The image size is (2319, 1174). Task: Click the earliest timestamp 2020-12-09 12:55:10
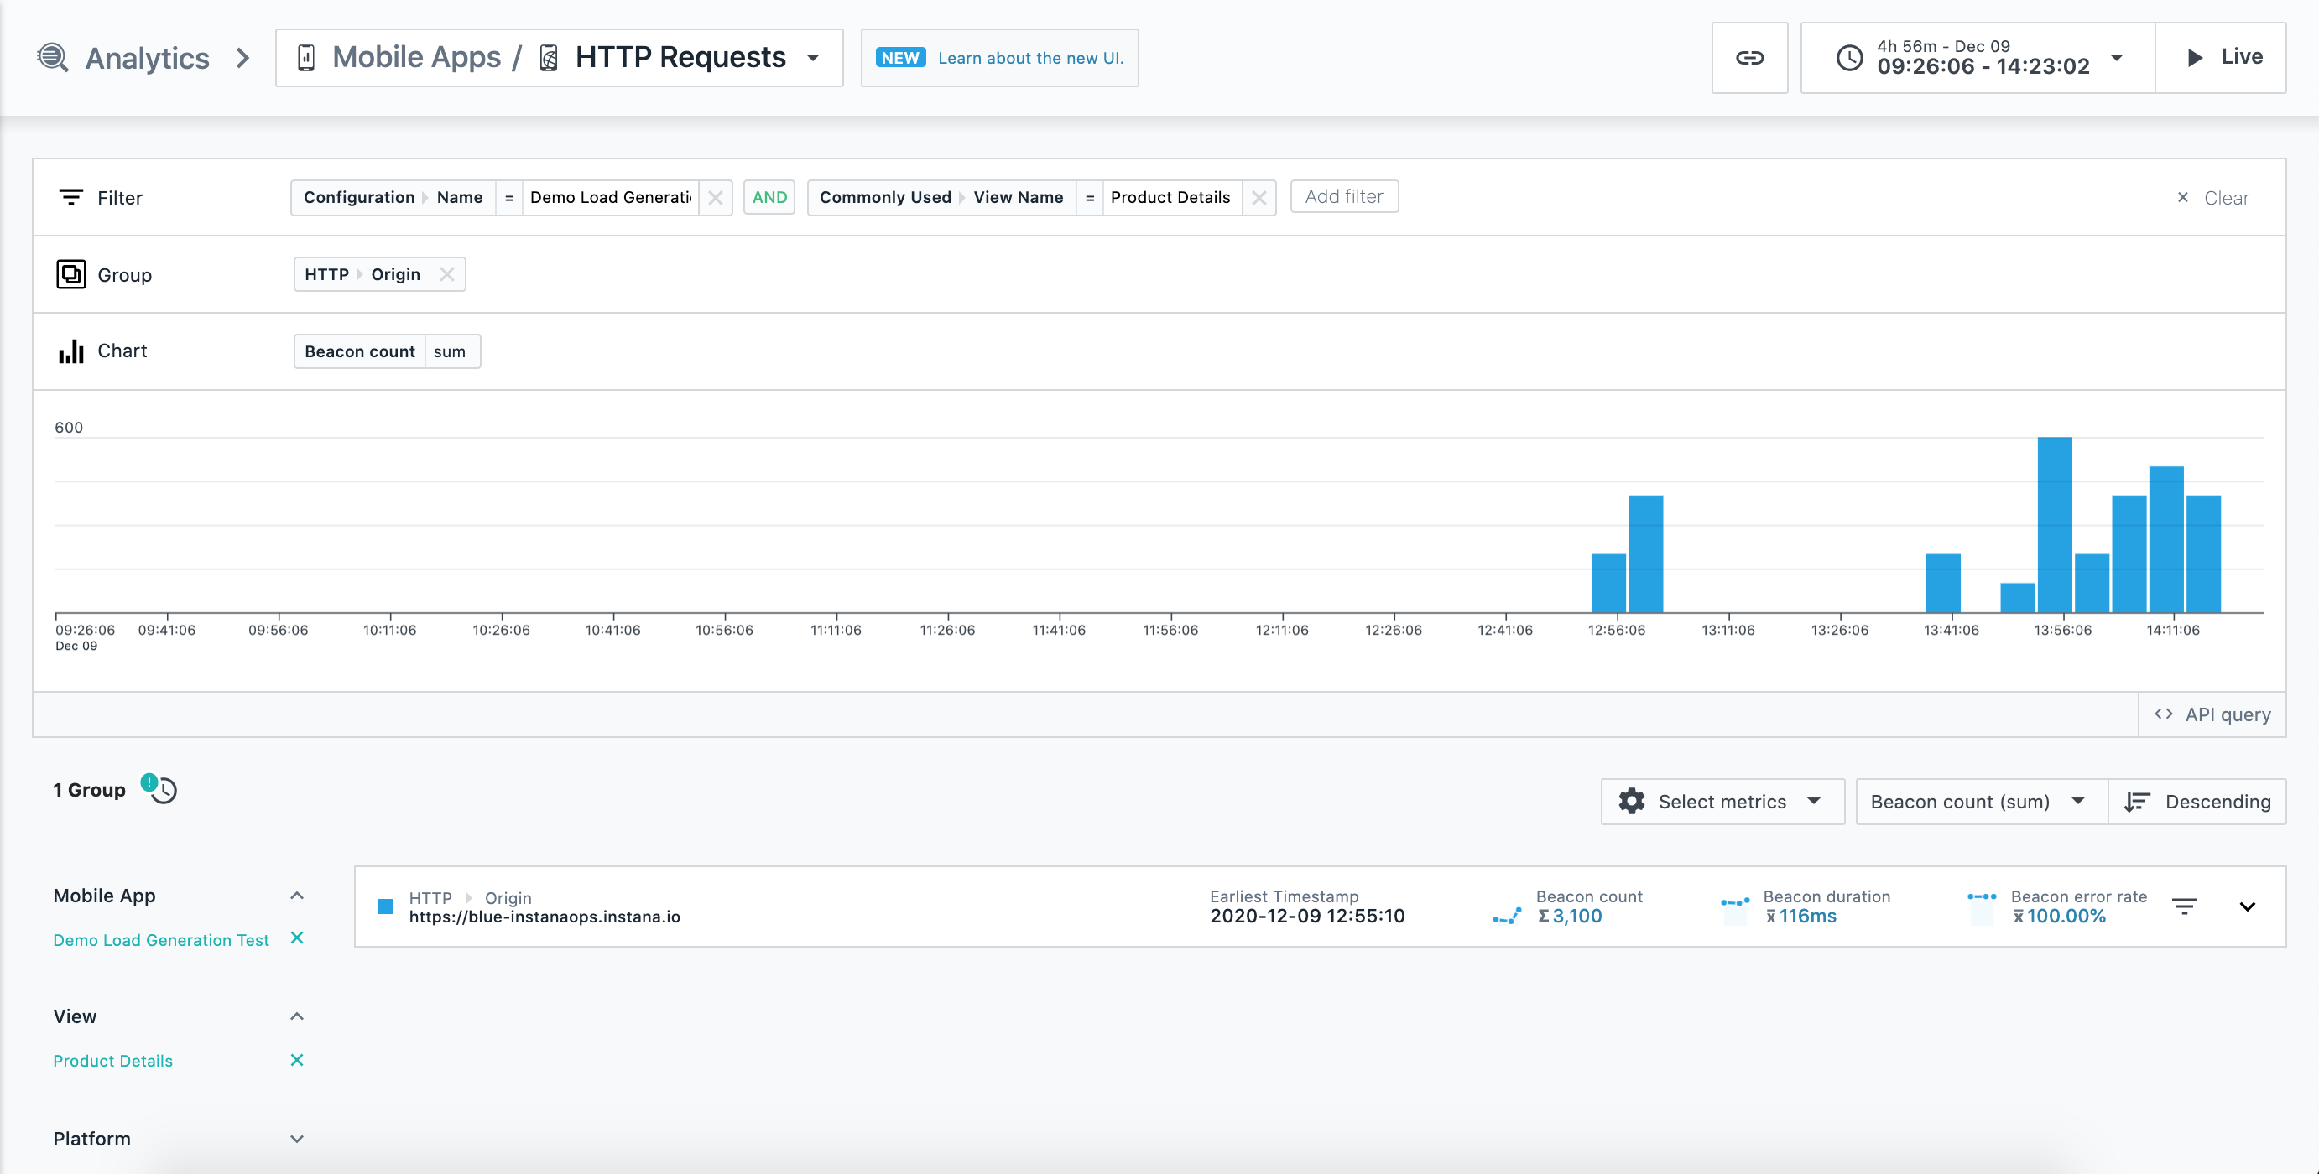[1307, 917]
